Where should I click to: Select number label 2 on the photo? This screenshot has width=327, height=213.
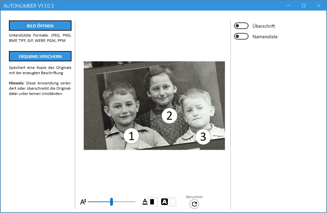click(169, 115)
